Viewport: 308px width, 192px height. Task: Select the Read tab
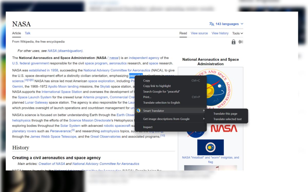point(183,33)
